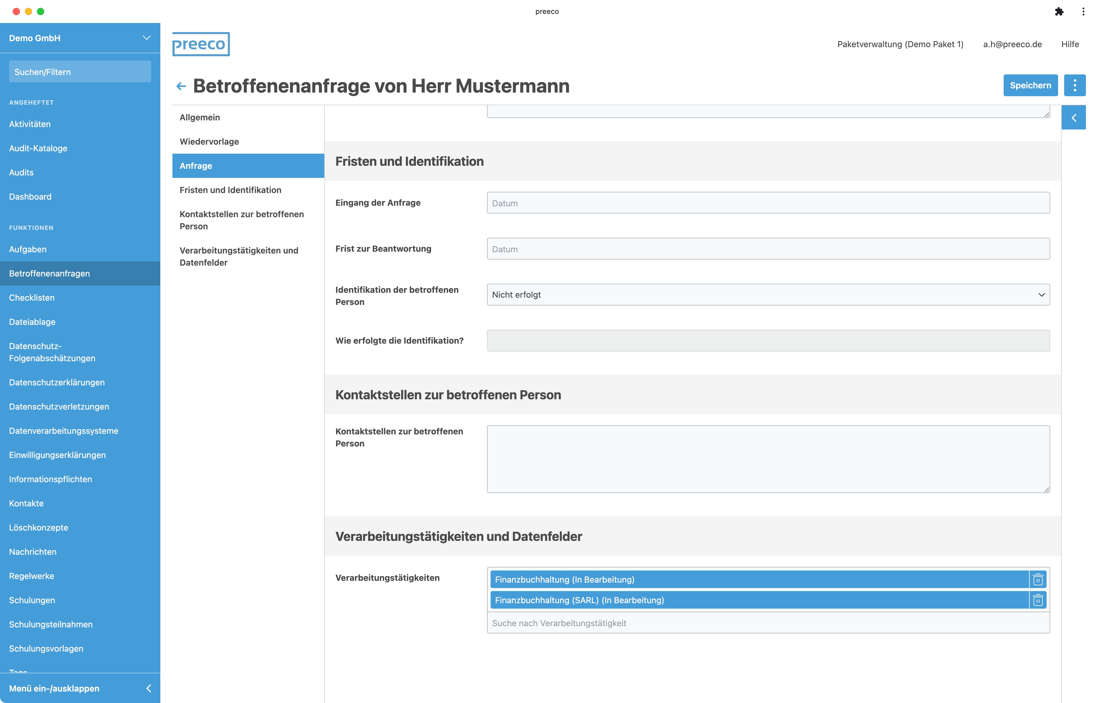The image size is (1095, 703).
Task: Open Checklisten in the sidebar
Action: (31, 298)
